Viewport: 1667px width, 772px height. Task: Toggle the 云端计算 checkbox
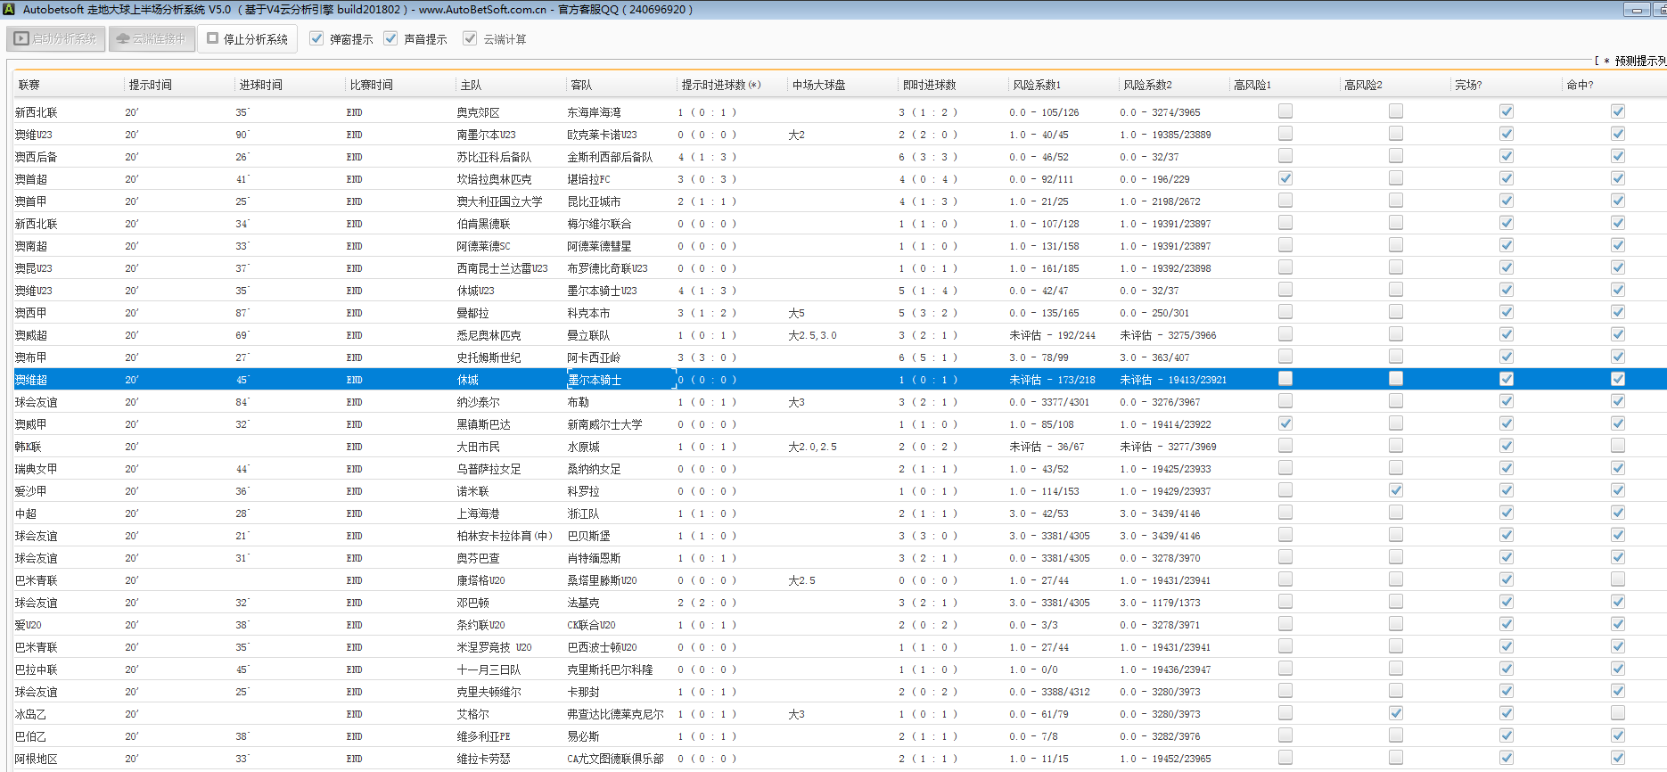pyautogui.click(x=470, y=38)
